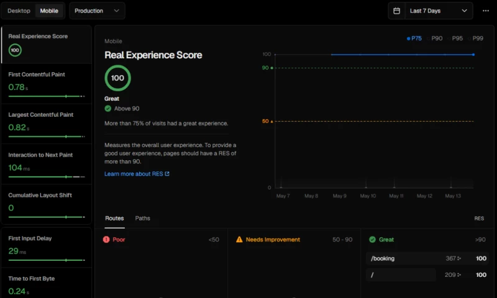Click the 104 ms value
Screen dimensions: 497x298
pyautogui.click(x=19, y=168)
